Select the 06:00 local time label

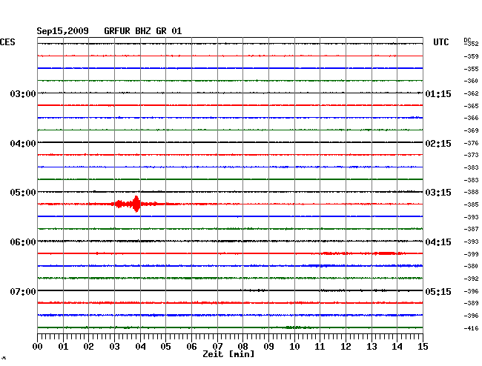click(23, 242)
